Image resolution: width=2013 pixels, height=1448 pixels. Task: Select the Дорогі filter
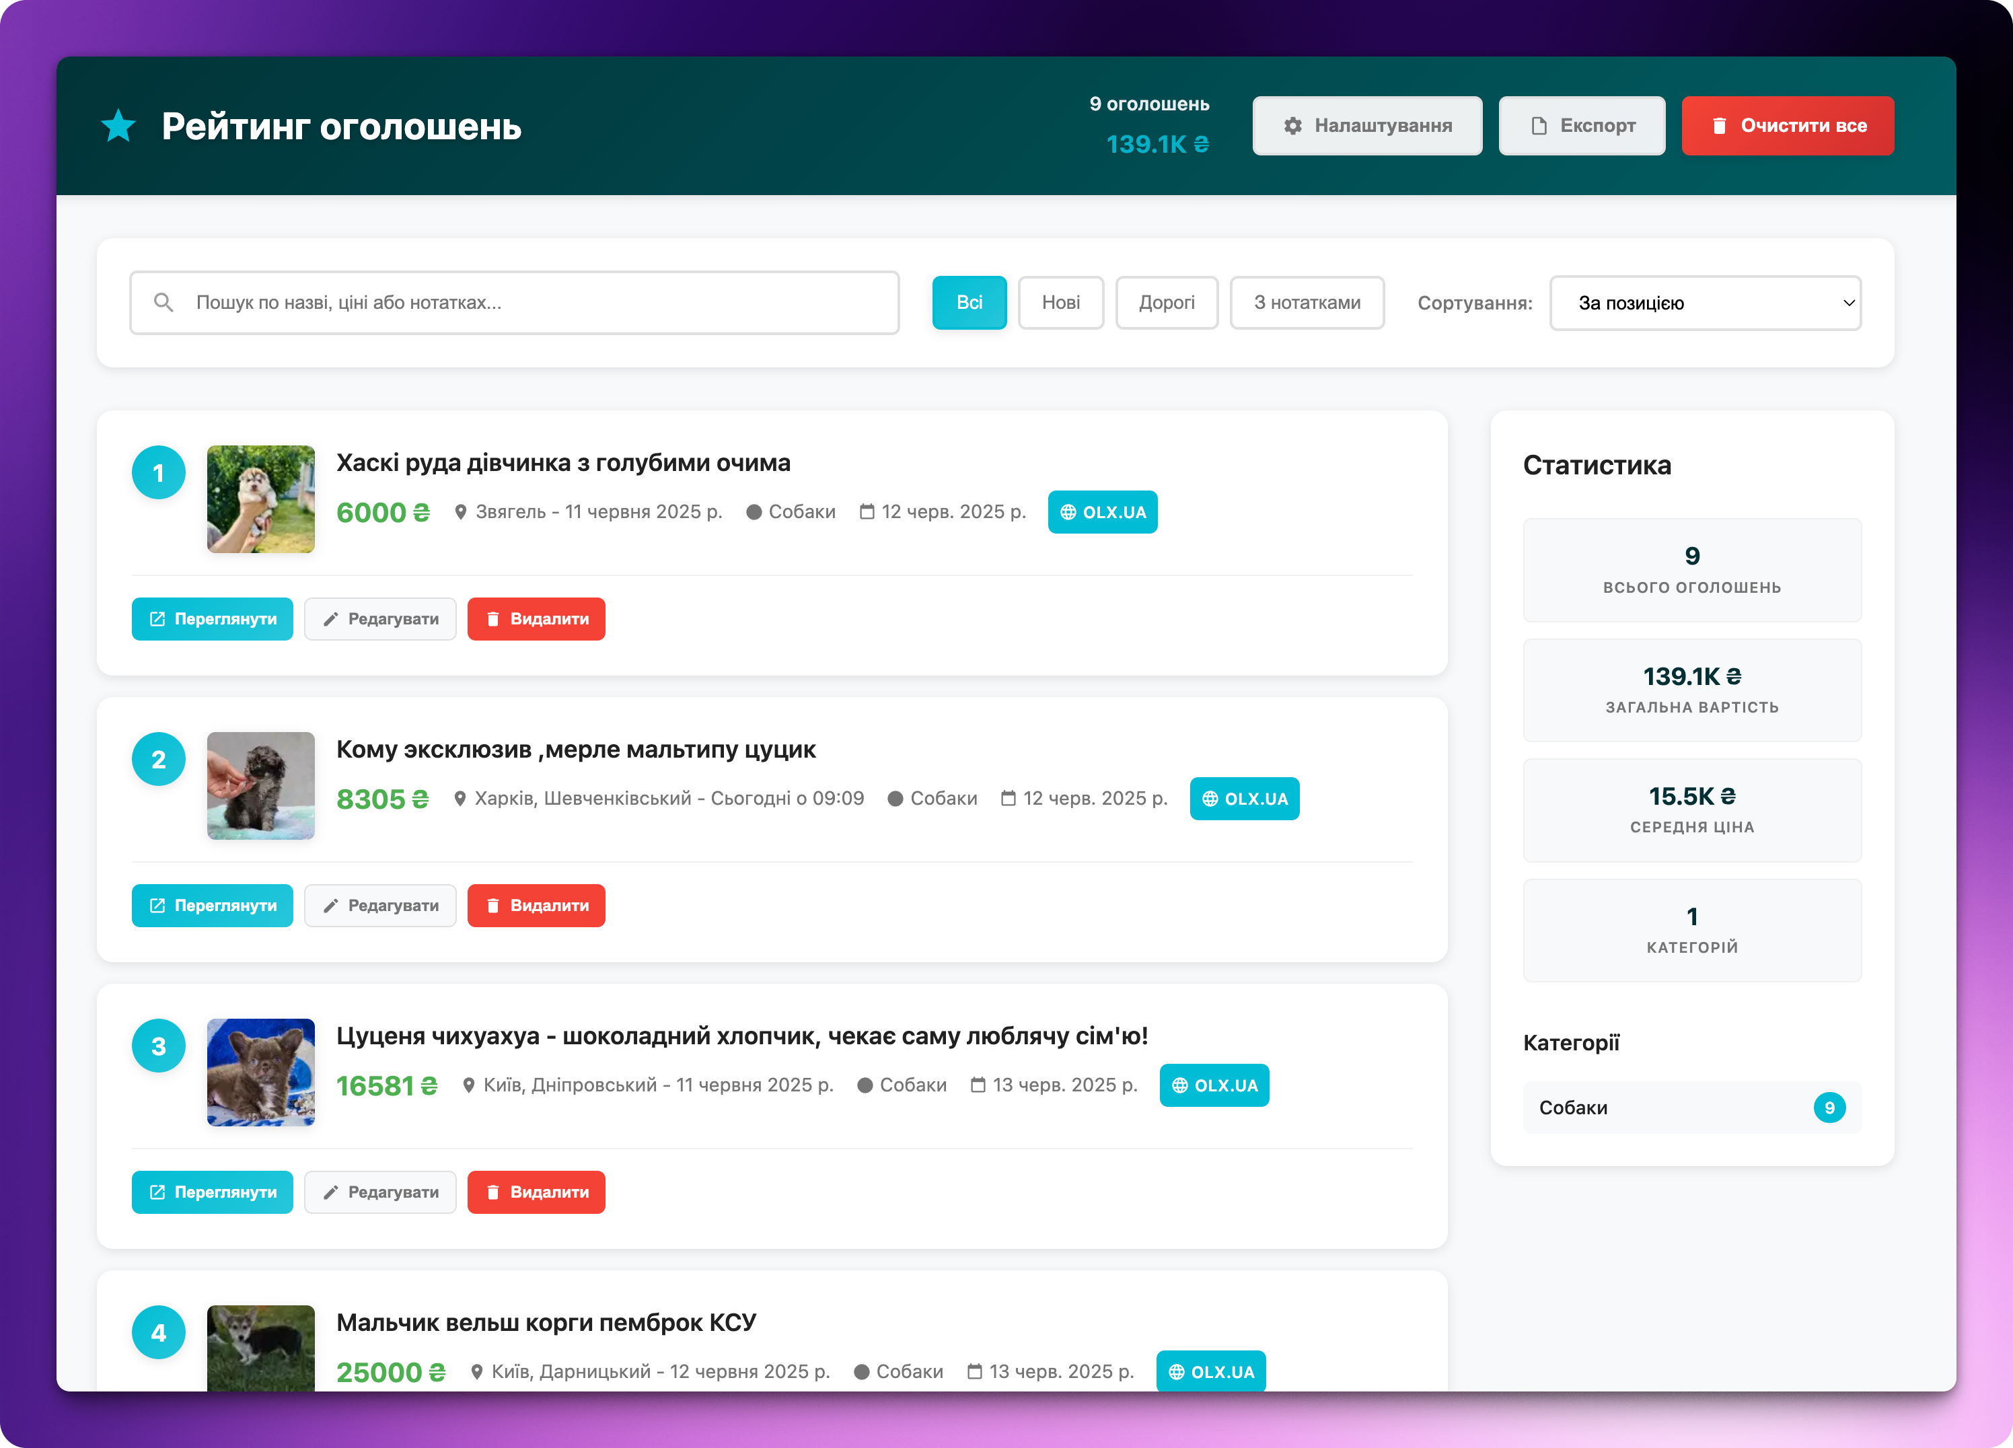(1166, 303)
